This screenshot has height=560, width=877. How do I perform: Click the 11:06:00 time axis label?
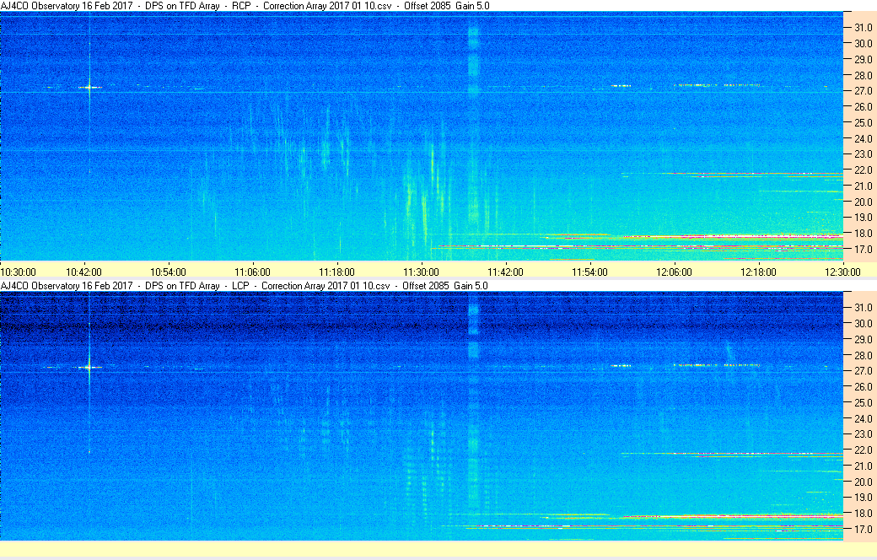pos(252,272)
